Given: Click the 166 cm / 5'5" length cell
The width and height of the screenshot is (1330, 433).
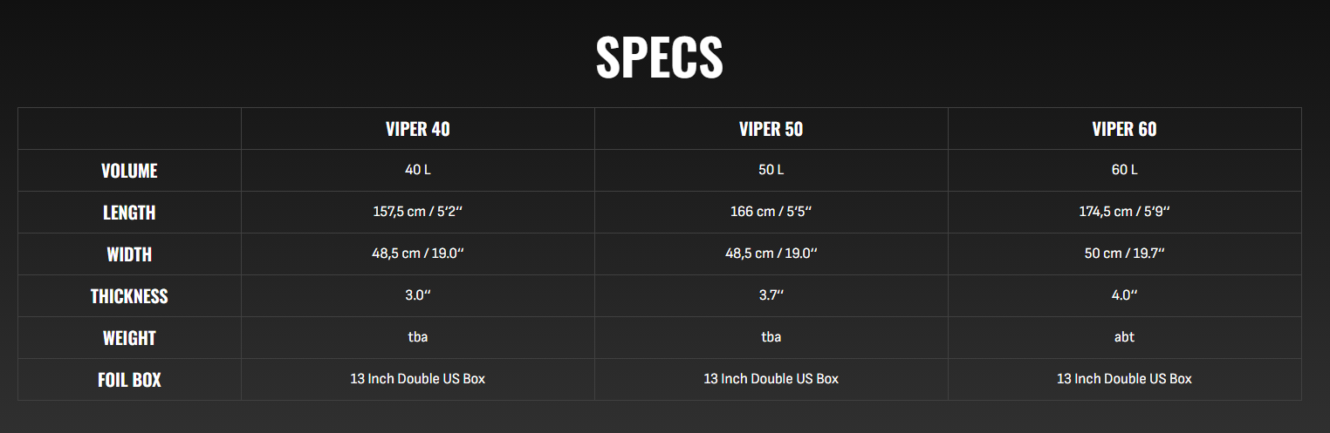Looking at the screenshot, I should tap(771, 212).
